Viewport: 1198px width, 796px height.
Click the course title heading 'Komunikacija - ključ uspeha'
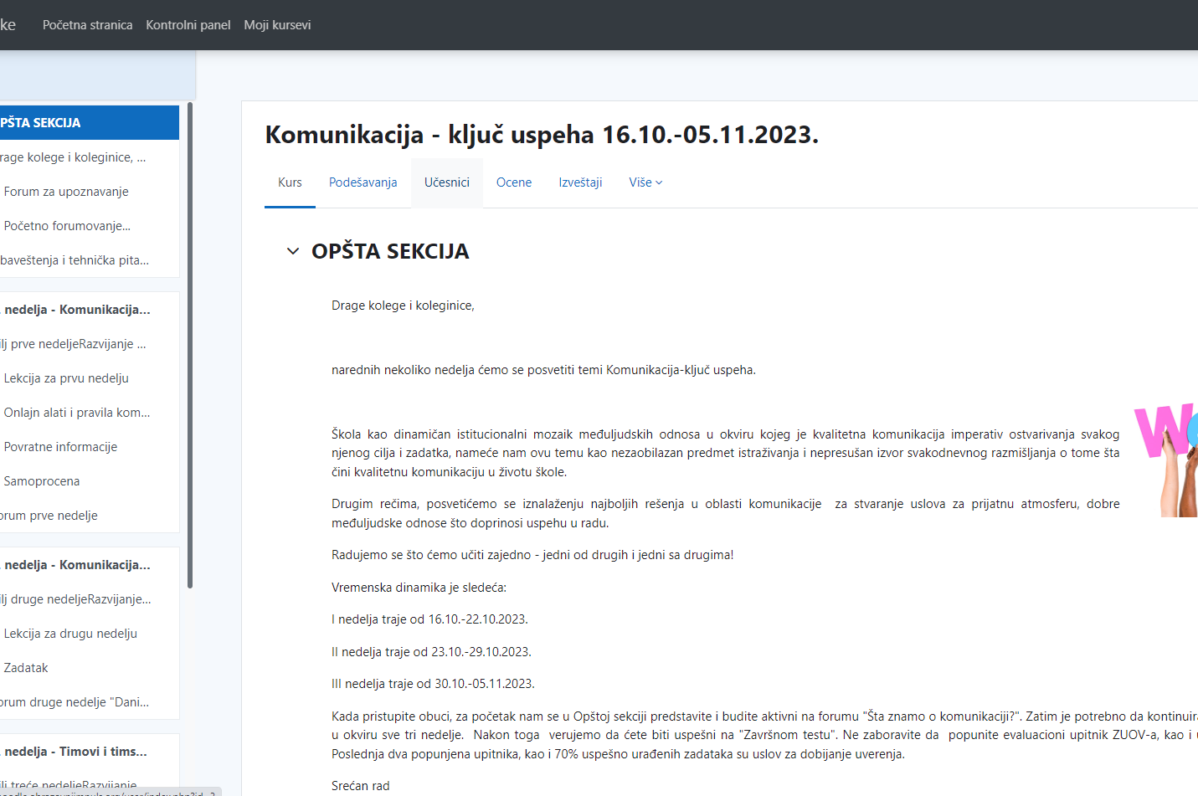pyautogui.click(x=542, y=135)
